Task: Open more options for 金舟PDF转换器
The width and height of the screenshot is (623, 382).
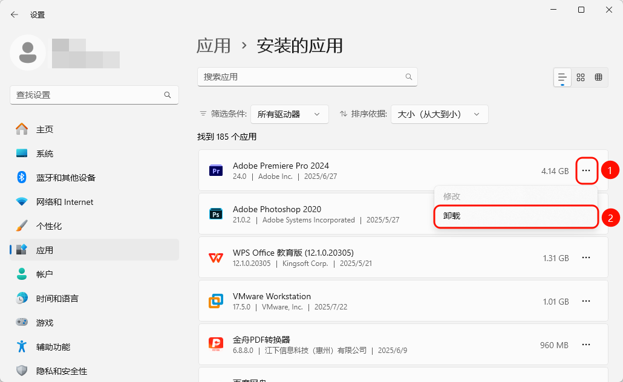Action: tap(586, 345)
